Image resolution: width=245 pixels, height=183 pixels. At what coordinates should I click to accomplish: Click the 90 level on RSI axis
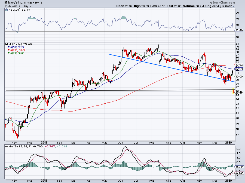coord(237,13)
